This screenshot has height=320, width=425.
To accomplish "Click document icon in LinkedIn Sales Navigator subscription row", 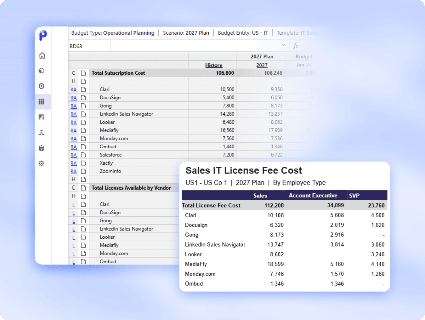I will click(83, 114).
